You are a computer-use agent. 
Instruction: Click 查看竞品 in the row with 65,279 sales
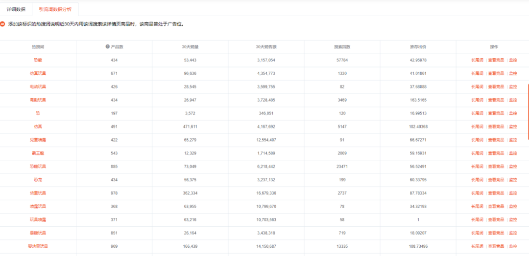(x=496, y=140)
